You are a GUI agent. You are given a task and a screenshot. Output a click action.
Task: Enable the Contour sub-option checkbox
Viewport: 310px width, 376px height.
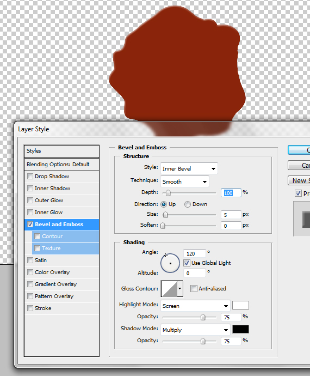pos(38,236)
